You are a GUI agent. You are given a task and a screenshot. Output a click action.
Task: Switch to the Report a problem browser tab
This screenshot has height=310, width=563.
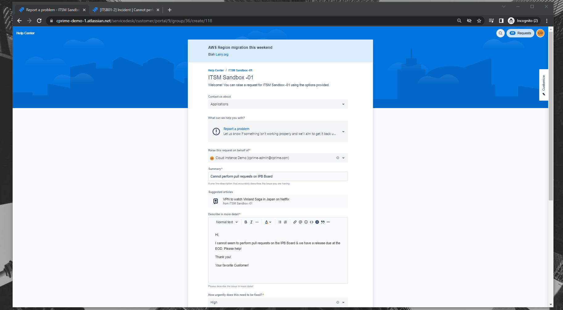52,10
